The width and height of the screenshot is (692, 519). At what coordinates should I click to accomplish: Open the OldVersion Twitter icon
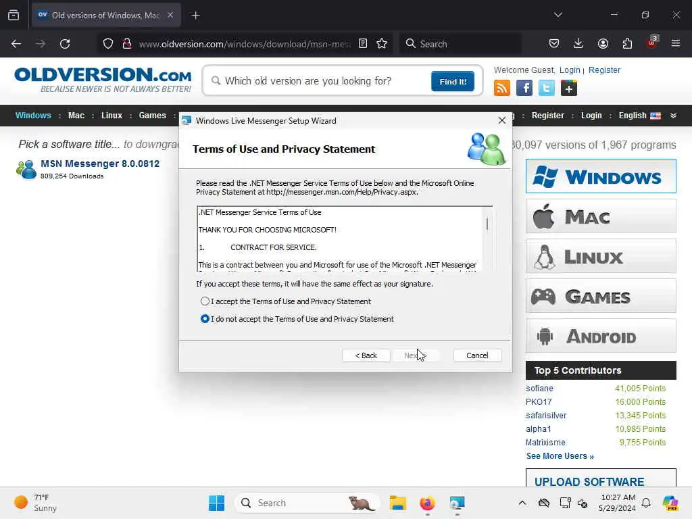[x=546, y=88]
